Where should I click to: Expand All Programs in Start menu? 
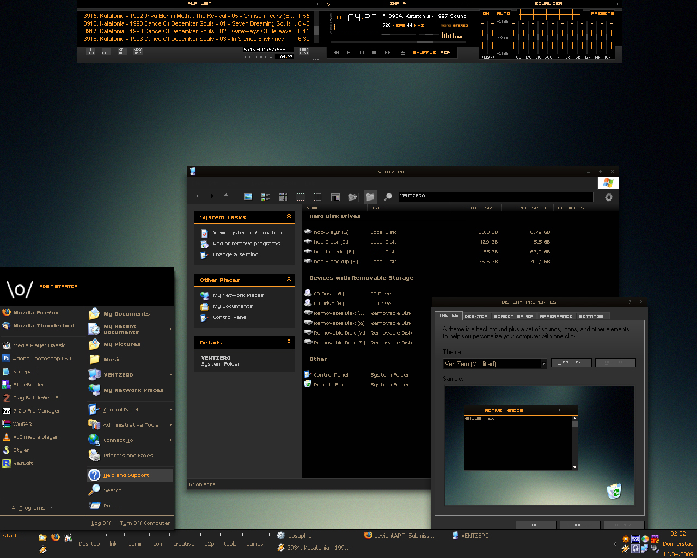(x=32, y=508)
